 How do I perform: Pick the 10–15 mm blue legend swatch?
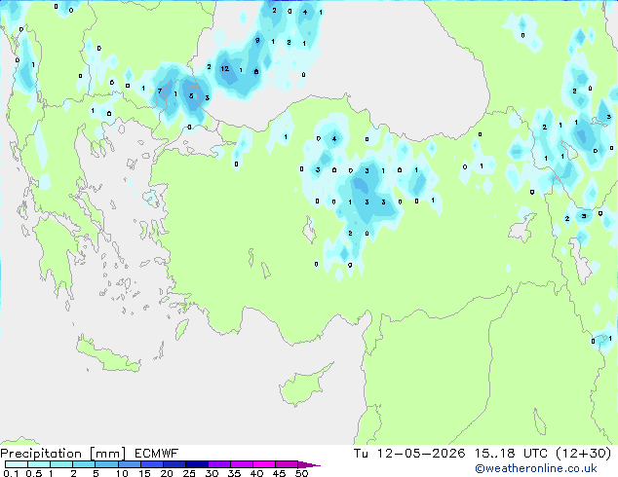129,464
